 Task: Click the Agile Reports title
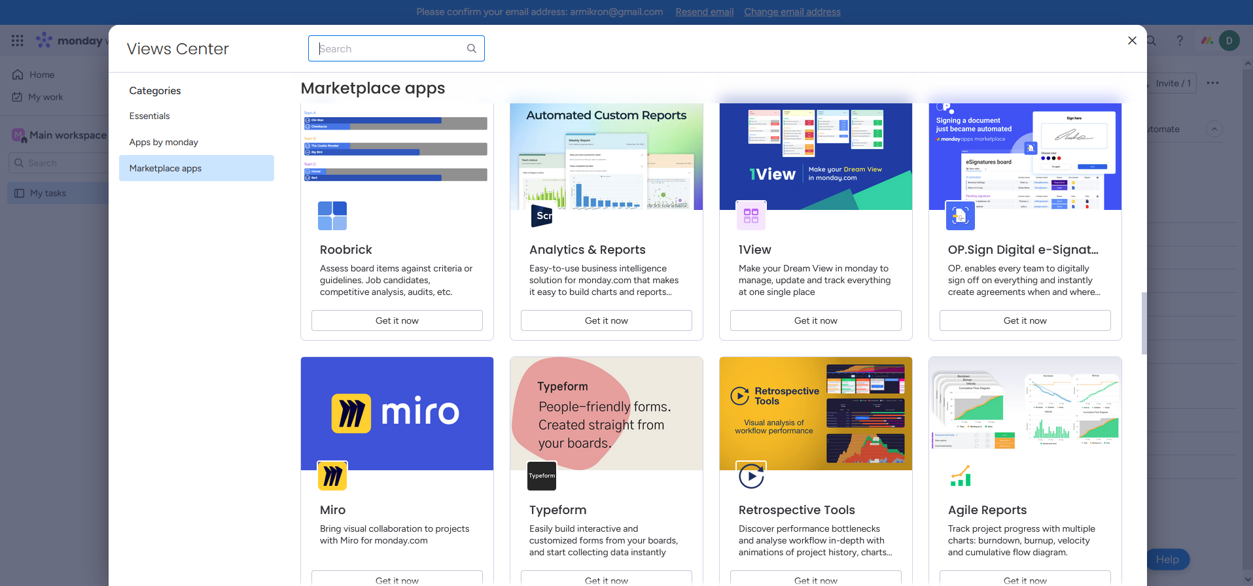(x=987, y=509)
